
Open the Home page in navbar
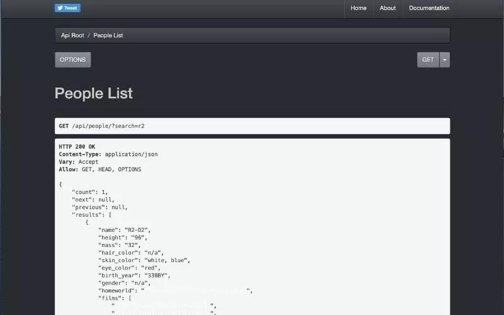(x=358, y=8)
